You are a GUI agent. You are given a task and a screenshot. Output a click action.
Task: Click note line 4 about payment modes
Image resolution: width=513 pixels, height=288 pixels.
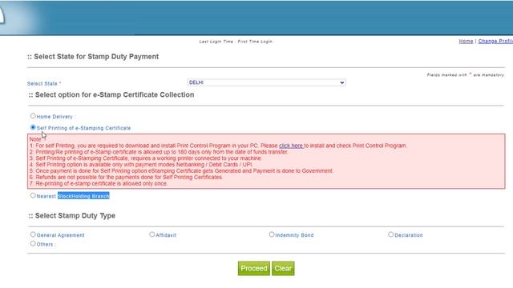[141, 165]
